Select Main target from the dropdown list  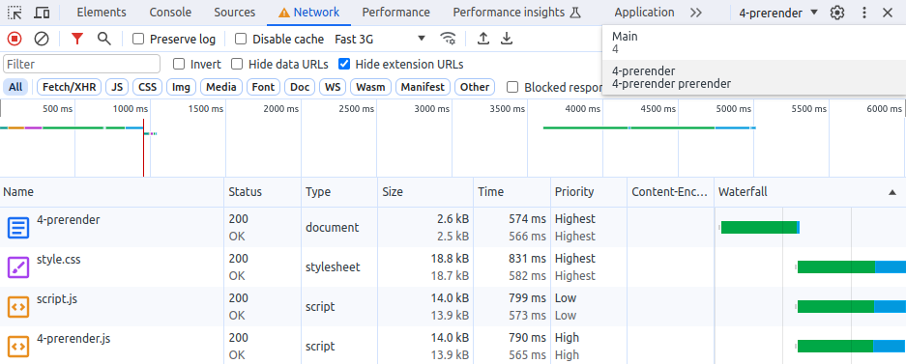tap(753, 42)
